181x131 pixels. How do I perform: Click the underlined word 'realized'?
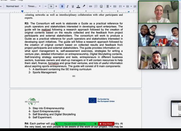(46, 29)
